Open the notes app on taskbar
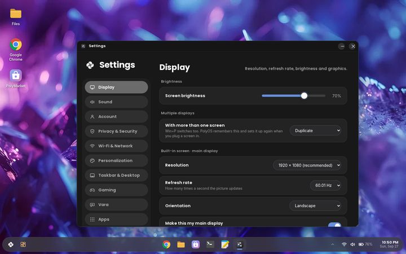406x254 pixels. coord(225,244)
